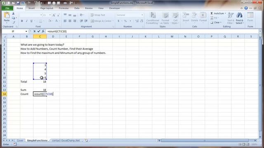Switch to the Page Layout tab
Viewport: 264px width, 148px height.
point(47,8)
